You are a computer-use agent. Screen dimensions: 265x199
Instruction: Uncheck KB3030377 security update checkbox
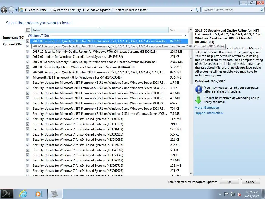point(27,124)
